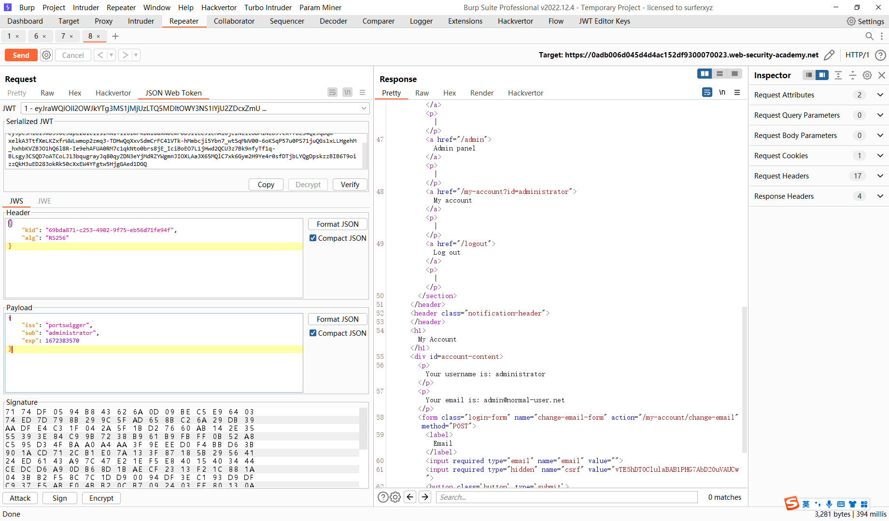
Task: Uncheck Compact JSON for Payload
Action: coord(313,333)
